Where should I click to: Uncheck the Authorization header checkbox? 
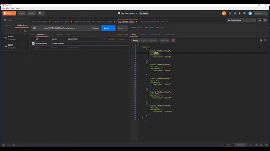point(33,44)
